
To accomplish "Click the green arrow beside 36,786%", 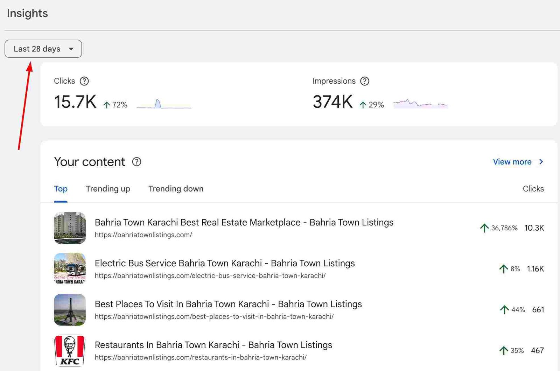I will coord(484,228).
